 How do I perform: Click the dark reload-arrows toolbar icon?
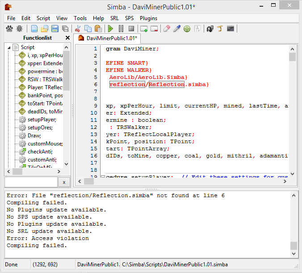(210, 29)
